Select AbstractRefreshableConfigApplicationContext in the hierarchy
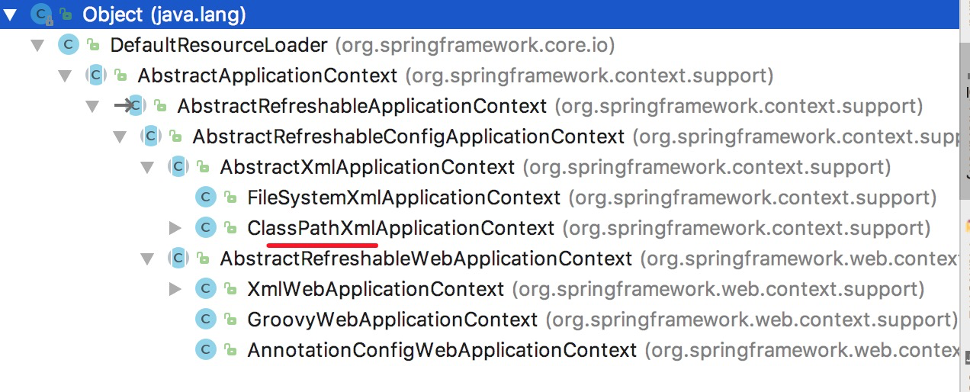This screenshot has height=392, width=970. point(408,137)
